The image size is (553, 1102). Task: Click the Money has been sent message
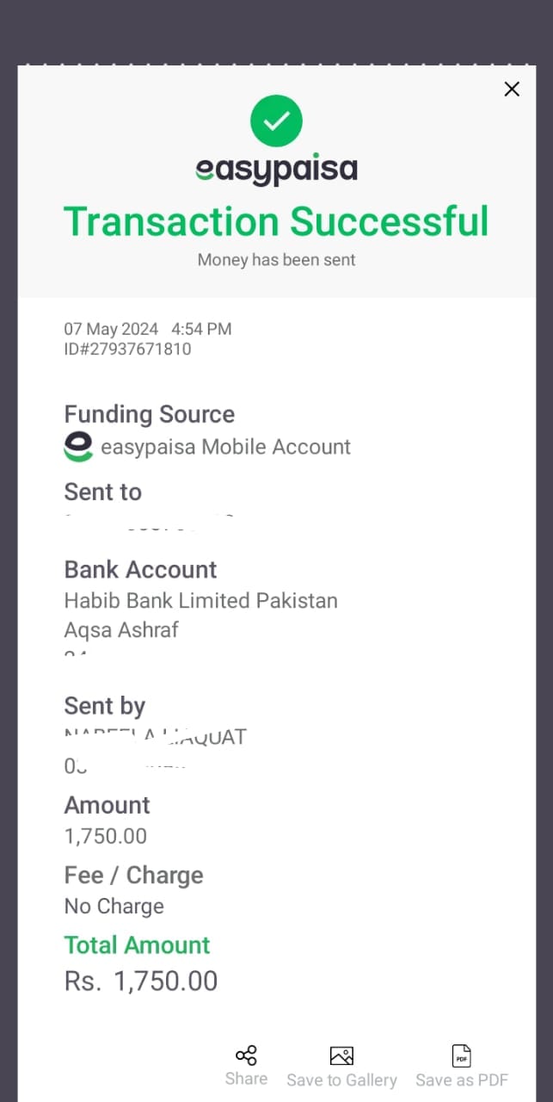(x=276, y=259)
